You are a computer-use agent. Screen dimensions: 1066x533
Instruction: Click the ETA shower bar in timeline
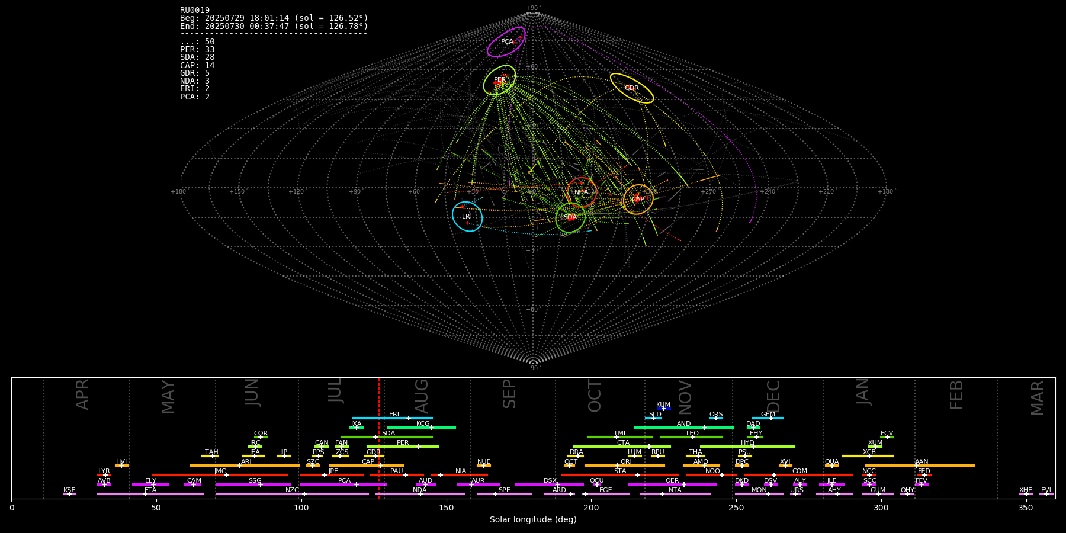click(x=150, y=494)
